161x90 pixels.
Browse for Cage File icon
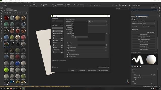(106, 45)
